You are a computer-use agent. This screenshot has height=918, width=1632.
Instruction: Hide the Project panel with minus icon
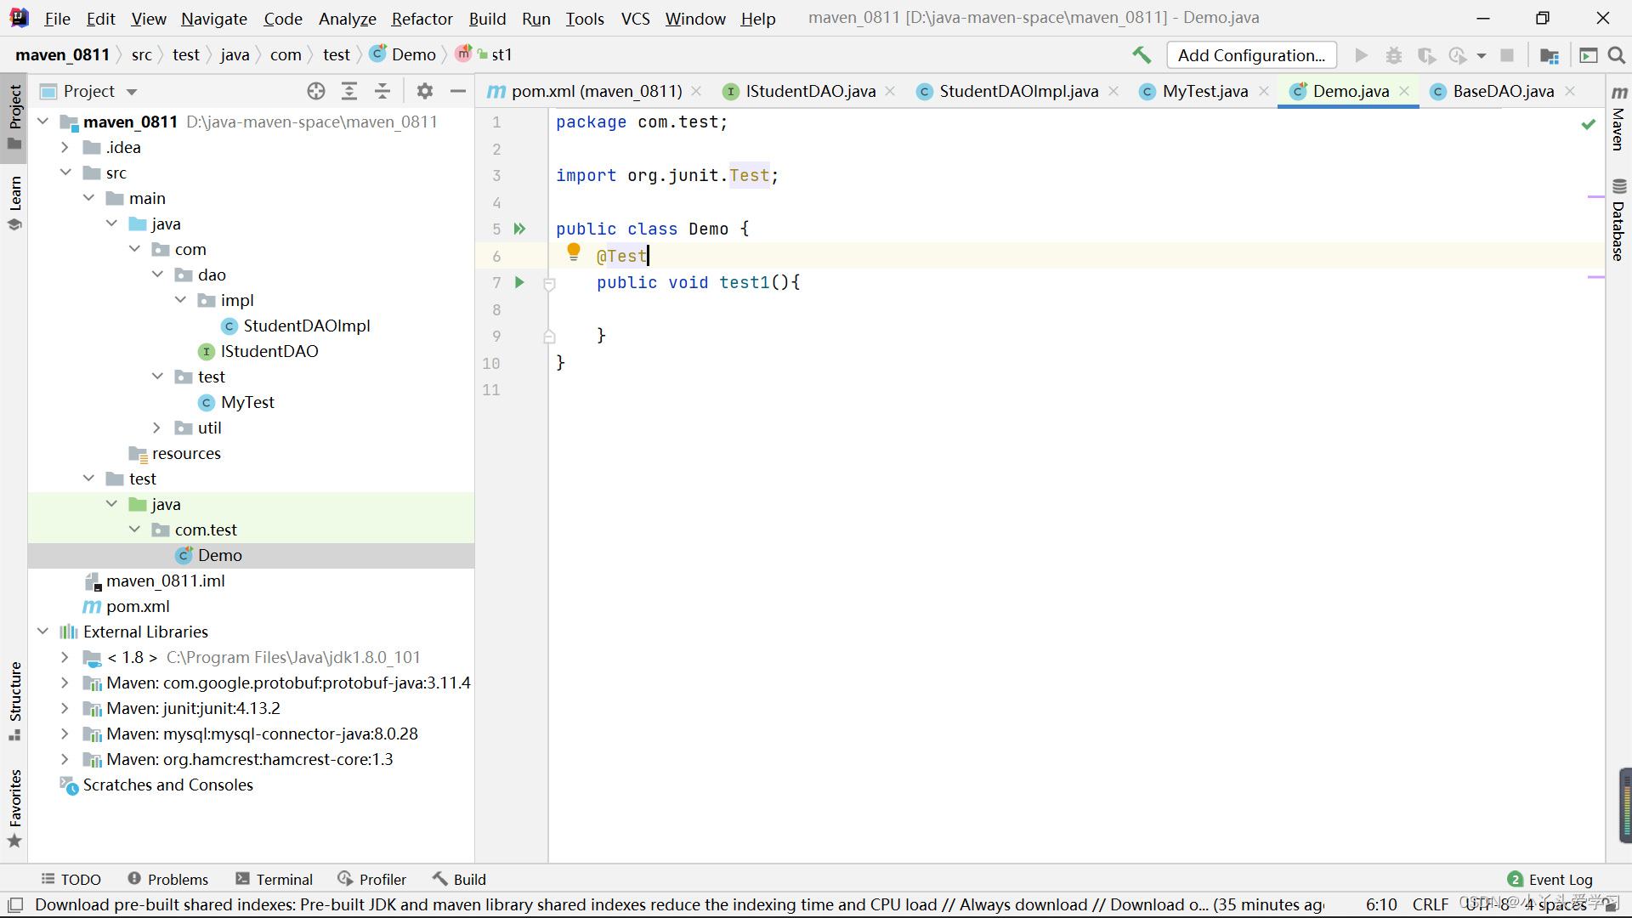[x=458, y=91]
